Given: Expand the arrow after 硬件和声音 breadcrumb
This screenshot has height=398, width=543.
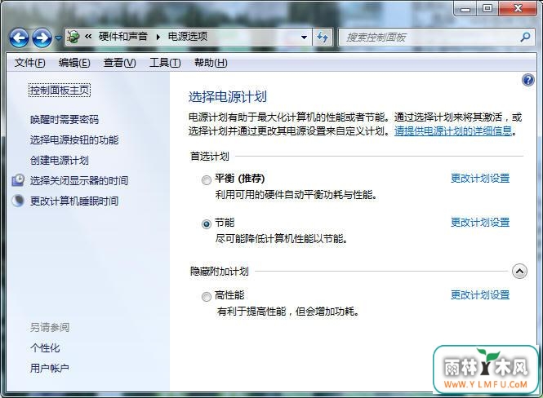Looking at the screenshot, I should pos(158,37).
